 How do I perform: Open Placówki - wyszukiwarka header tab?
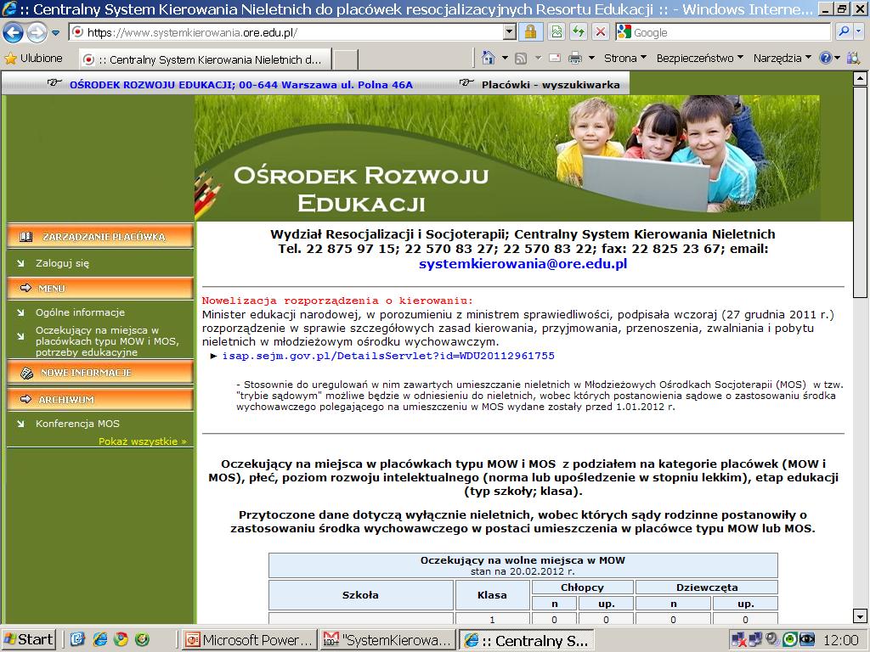pos(551,85)
